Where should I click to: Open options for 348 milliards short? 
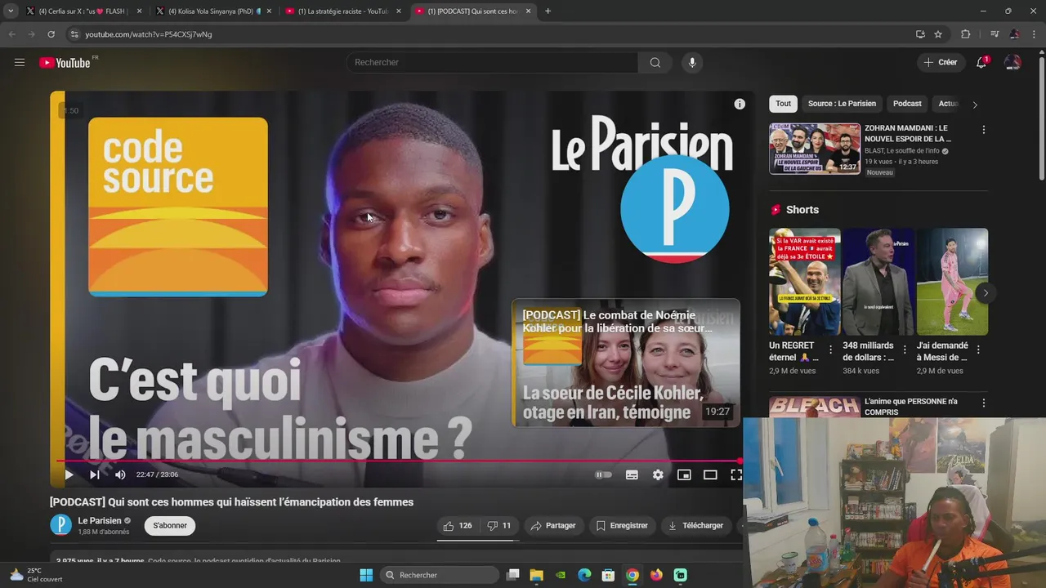tap(905, 350)
